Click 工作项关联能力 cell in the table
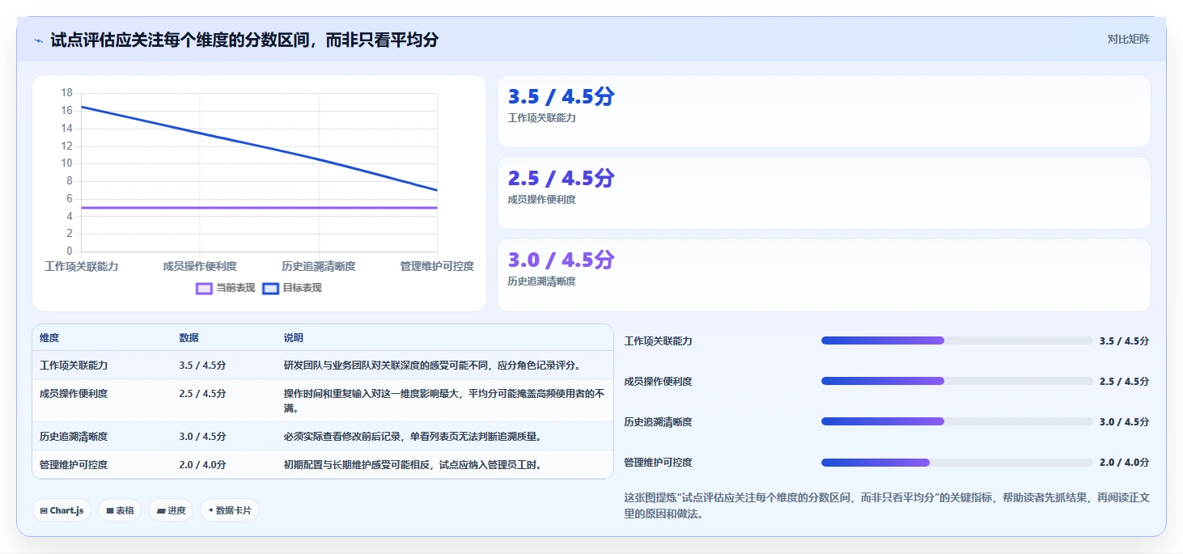This screenshot has height=554, width=1183. 74,366
